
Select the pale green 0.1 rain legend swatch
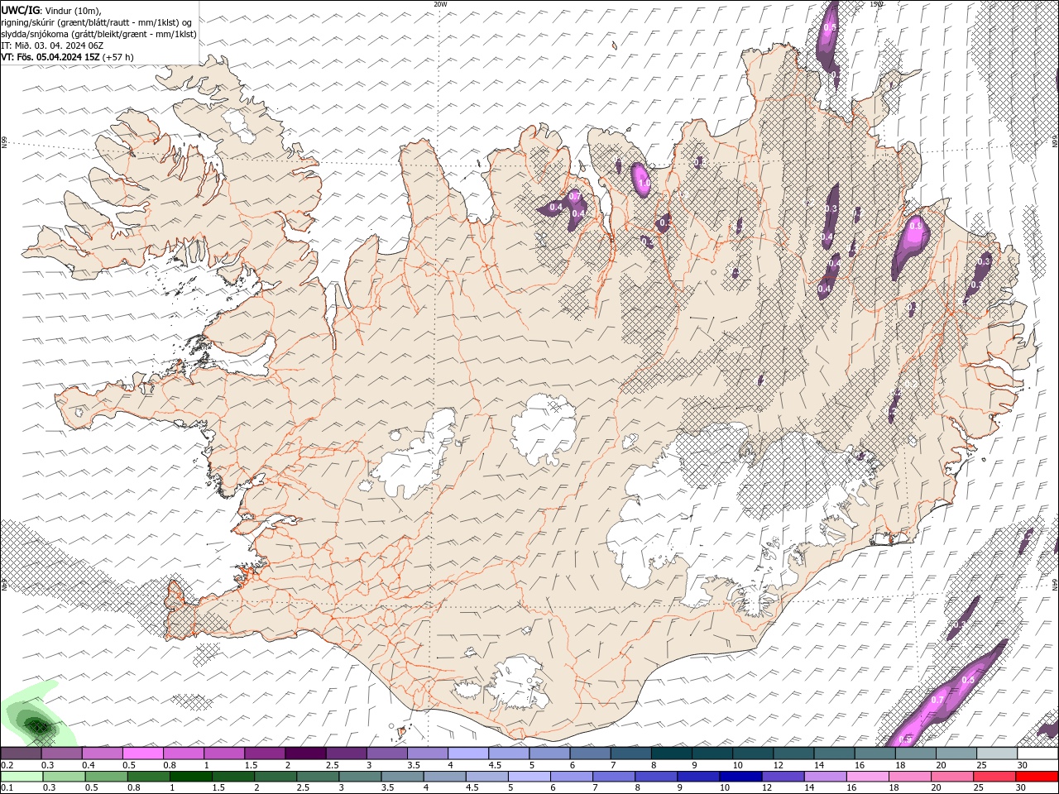coord(22,777)
